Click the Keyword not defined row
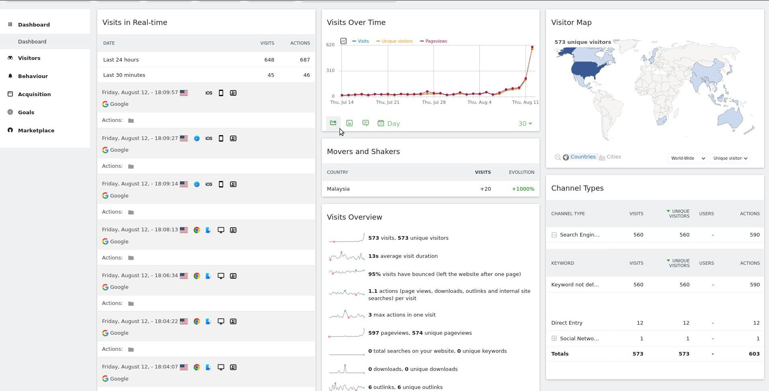The height and width of the screenshot is (391, 769). click(x=655, y=284)
